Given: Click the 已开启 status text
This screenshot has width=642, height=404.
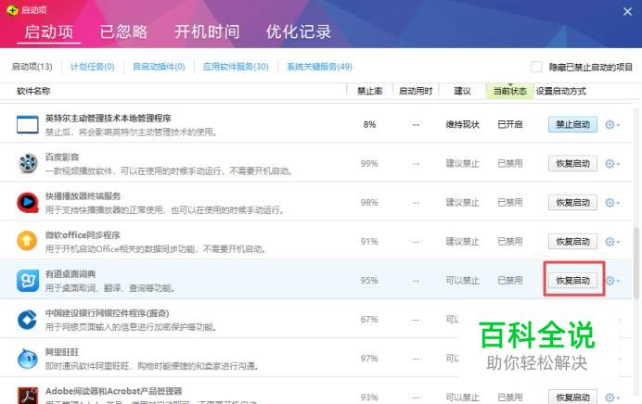Looking at the screenshot, I should 509,124.
